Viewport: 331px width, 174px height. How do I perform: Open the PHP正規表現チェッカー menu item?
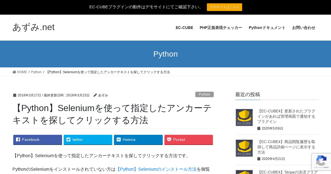[x=221, y=28]
